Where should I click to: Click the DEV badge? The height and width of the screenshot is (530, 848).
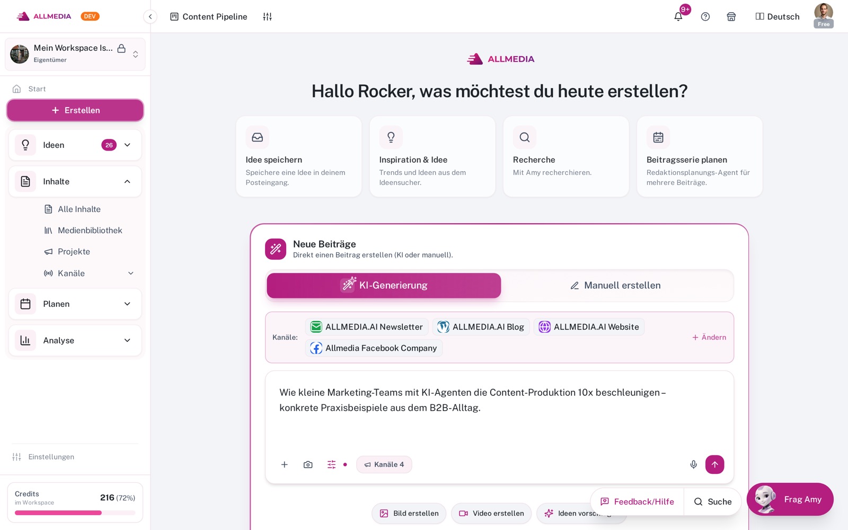tap(90, 16)
